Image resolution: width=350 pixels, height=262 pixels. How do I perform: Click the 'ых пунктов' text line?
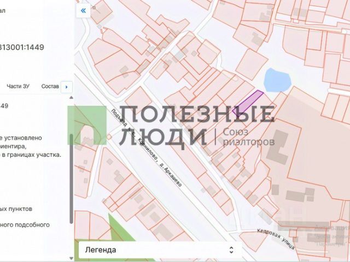tap(16, 209)
